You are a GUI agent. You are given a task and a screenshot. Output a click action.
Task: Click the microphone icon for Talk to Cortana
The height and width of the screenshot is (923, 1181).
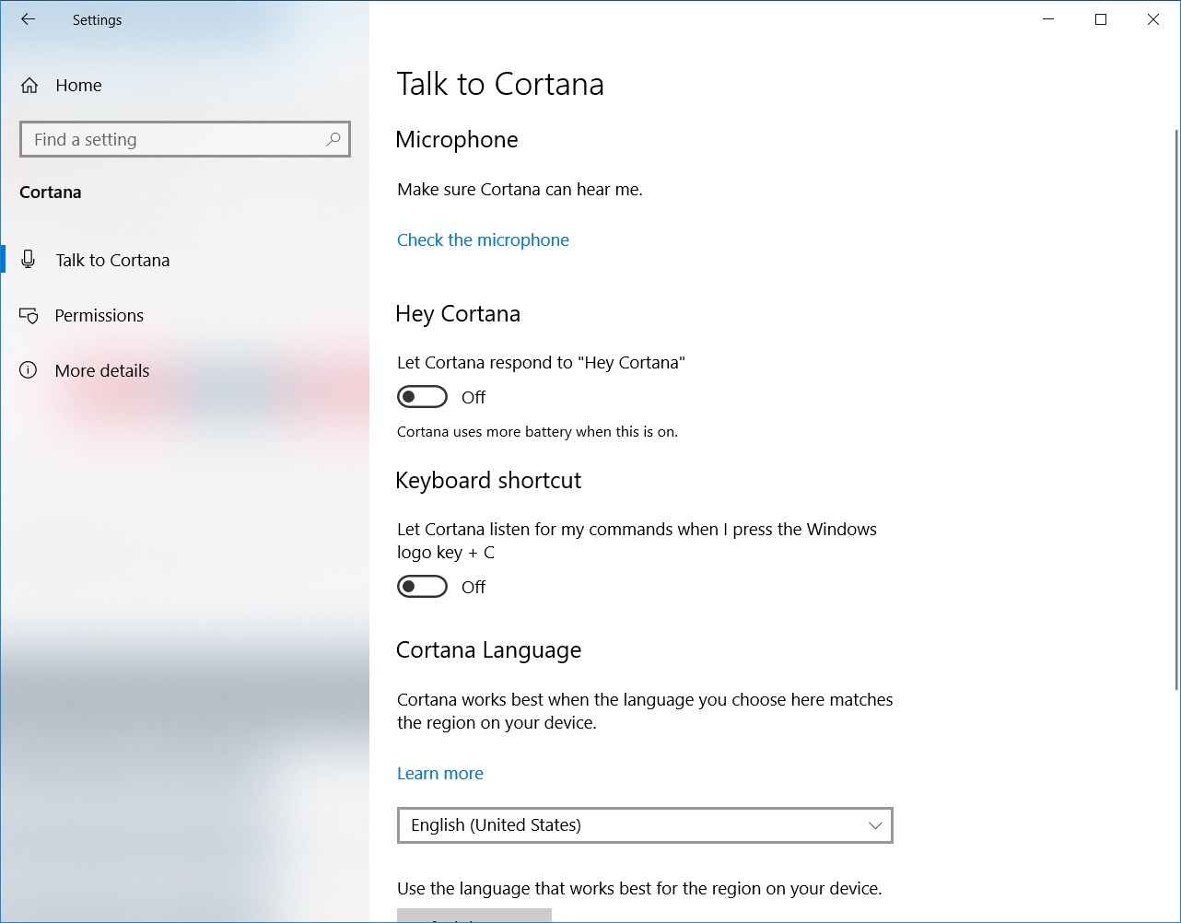tap(29, 260)
